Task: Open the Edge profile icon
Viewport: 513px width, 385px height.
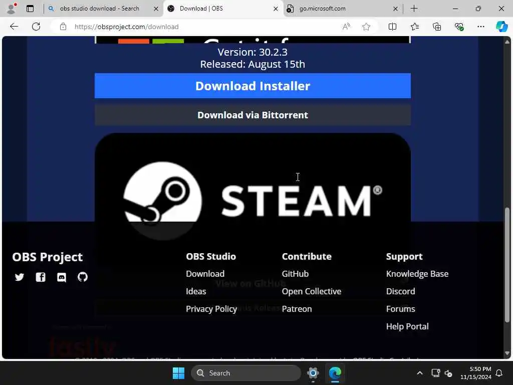Action: (12, 9)
